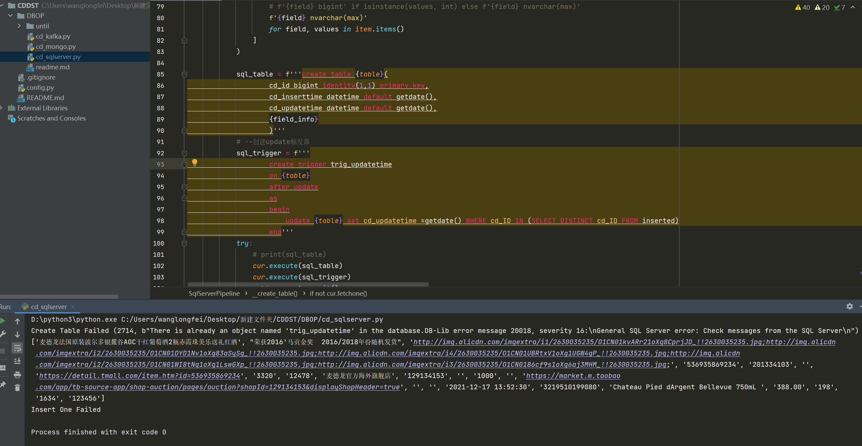Click line number 98 in gutter
This screenshot has height=446, width=862.
[160, 221]
